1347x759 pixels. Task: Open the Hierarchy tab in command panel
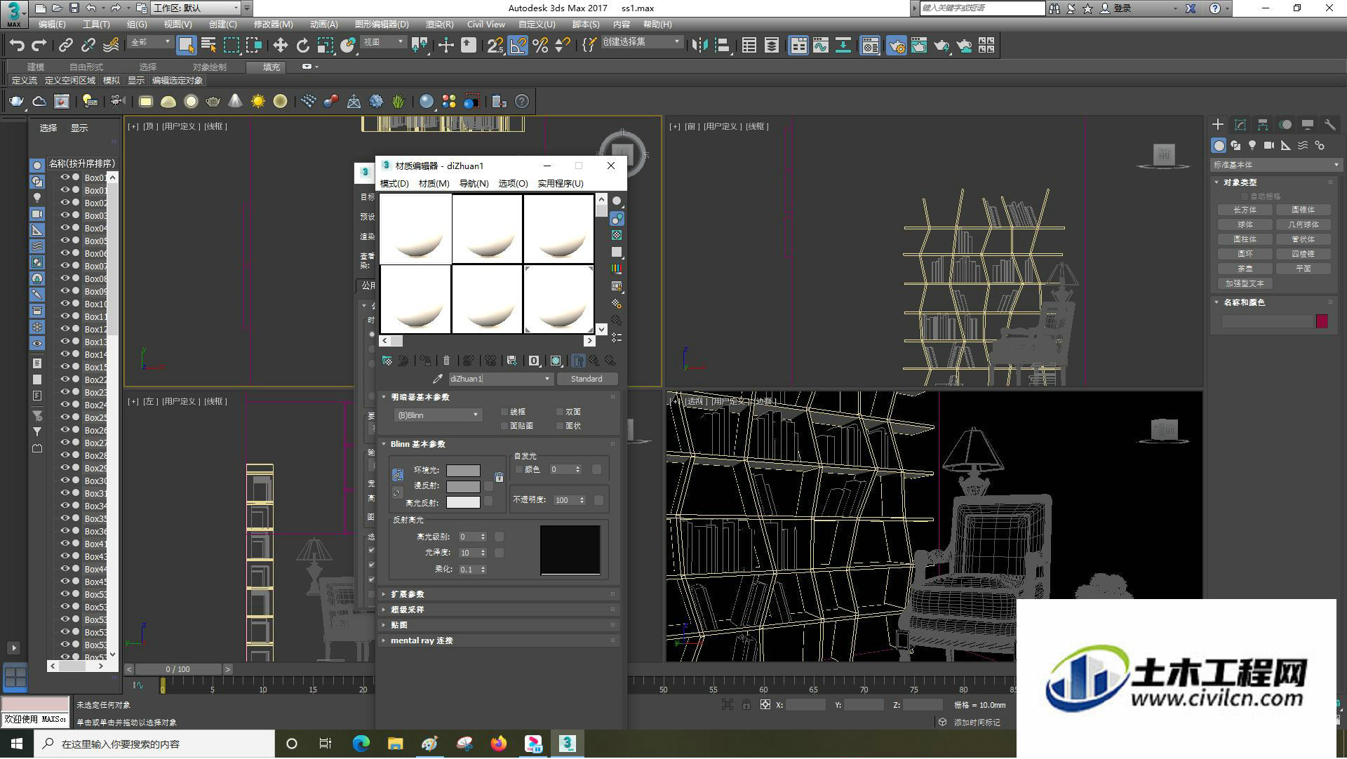(1263, 125)
